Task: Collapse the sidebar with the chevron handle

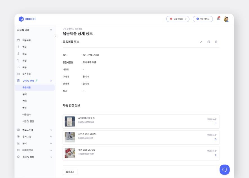Action: coord(55,36)
